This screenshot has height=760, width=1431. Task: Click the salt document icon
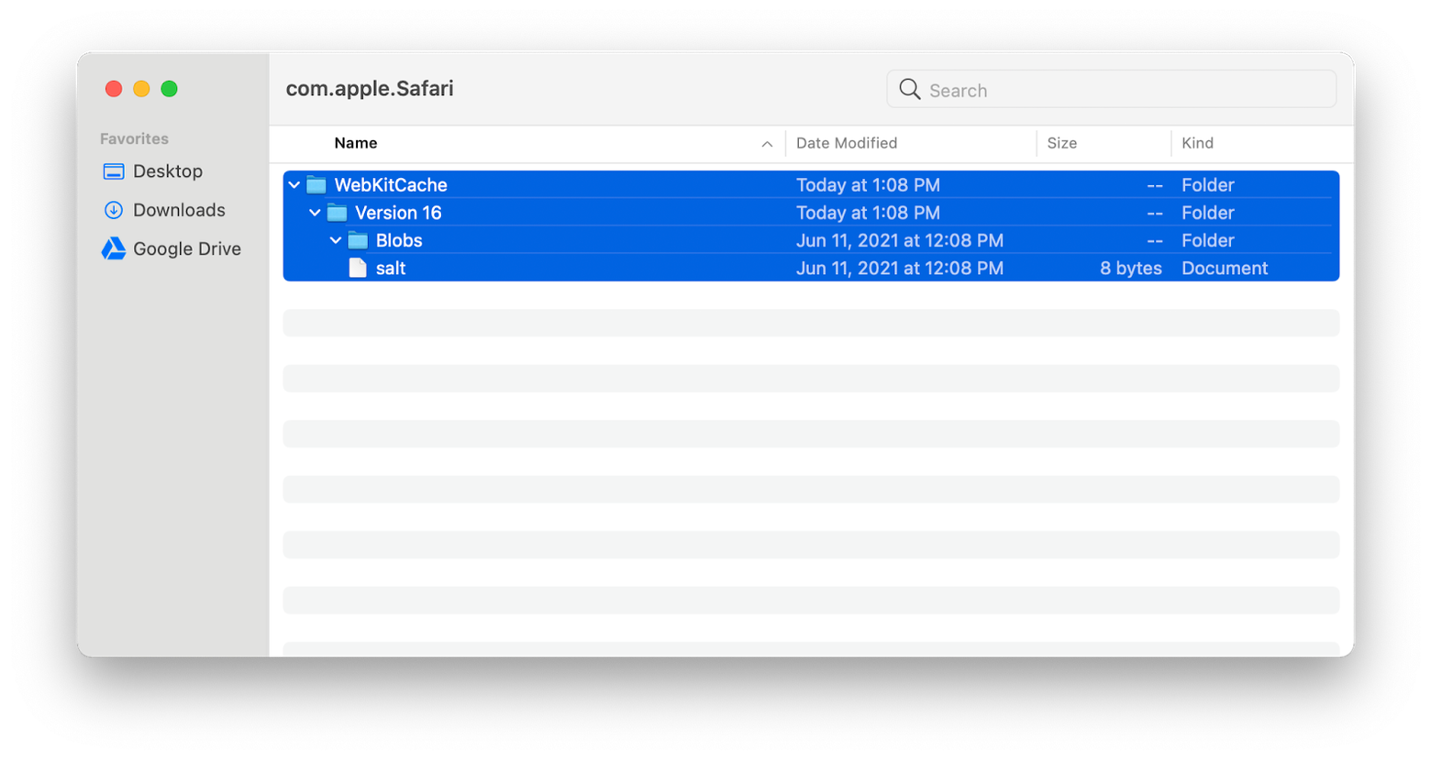[358, 268]
